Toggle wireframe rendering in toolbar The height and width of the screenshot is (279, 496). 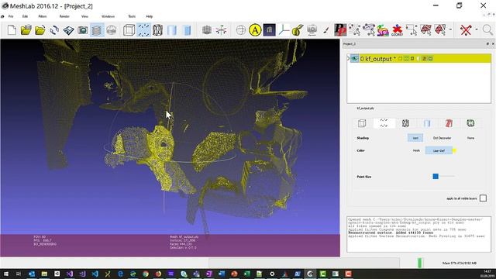click(x=157, y=30)
